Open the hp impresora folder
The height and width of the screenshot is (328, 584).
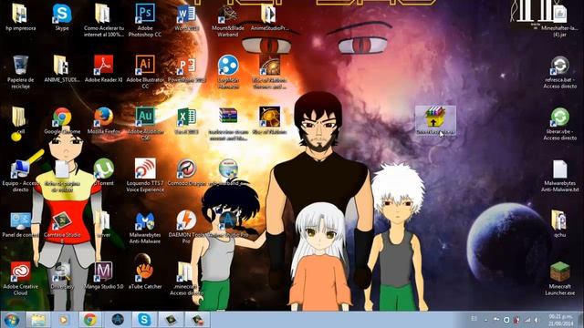click(20, 17)
